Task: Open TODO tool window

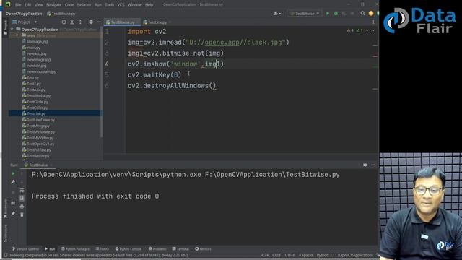Action: [x=103, y=249]
